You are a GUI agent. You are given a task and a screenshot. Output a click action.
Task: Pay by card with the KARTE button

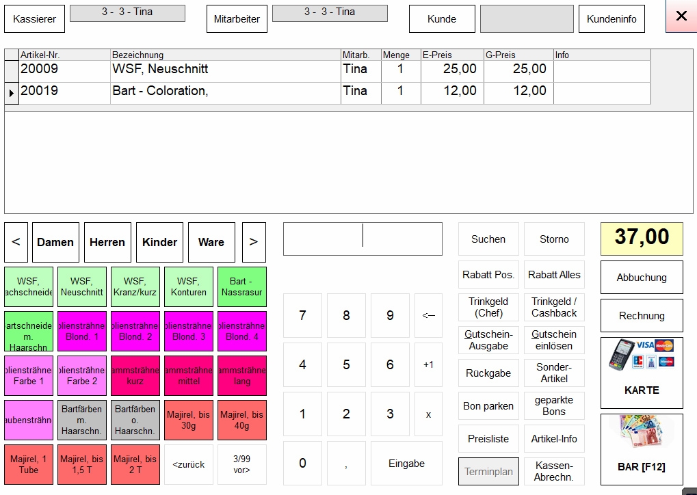click(x=642, y=373)
